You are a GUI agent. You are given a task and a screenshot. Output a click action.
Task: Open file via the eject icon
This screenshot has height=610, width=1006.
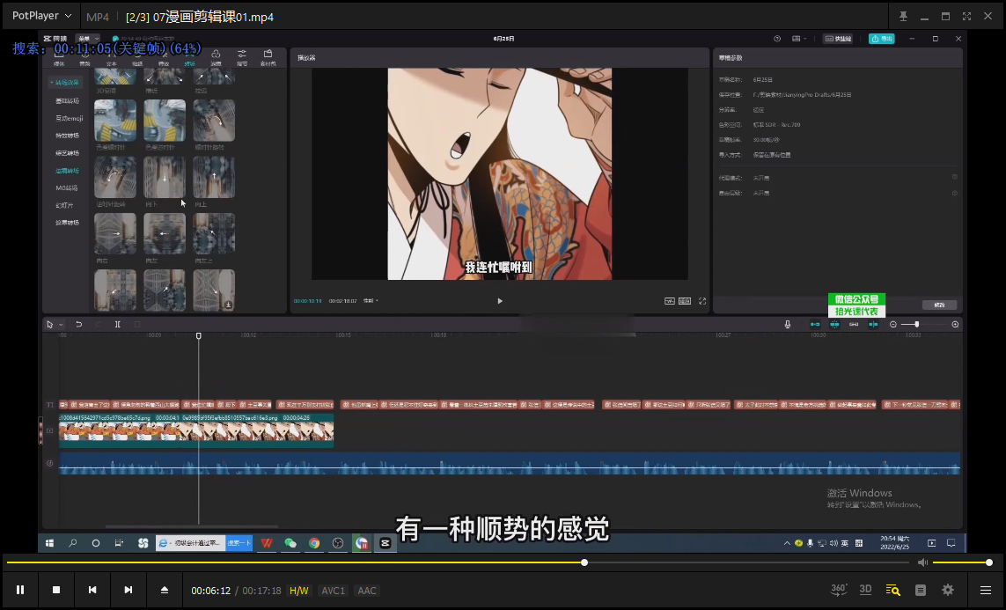click(x=165, y=590)
